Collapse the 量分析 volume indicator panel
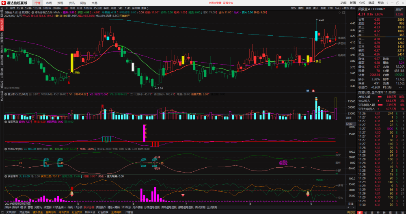 pyautogui.click(x=6, y=94)
